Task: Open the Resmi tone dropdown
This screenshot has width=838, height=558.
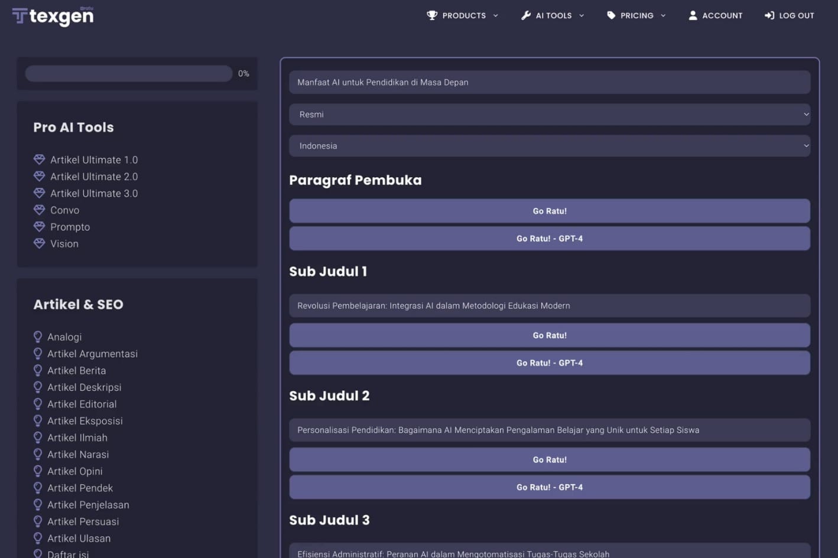Action: [x=549, y=115]
